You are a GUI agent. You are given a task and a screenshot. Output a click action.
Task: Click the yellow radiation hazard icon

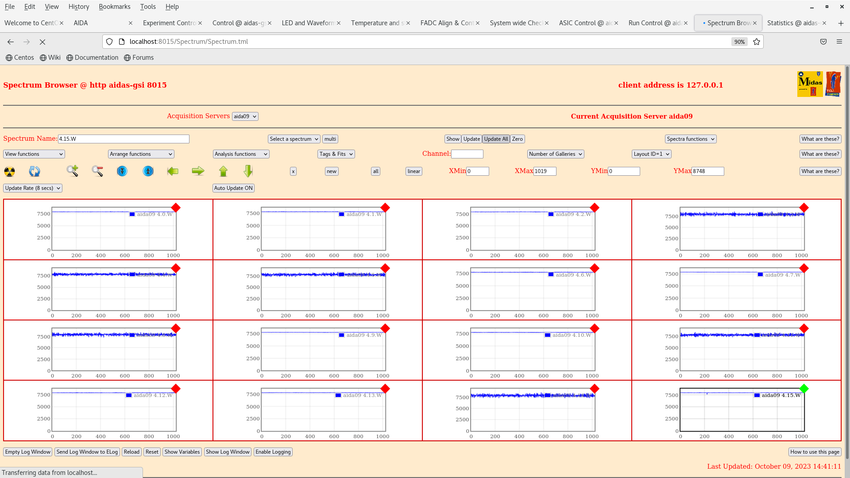9,171
